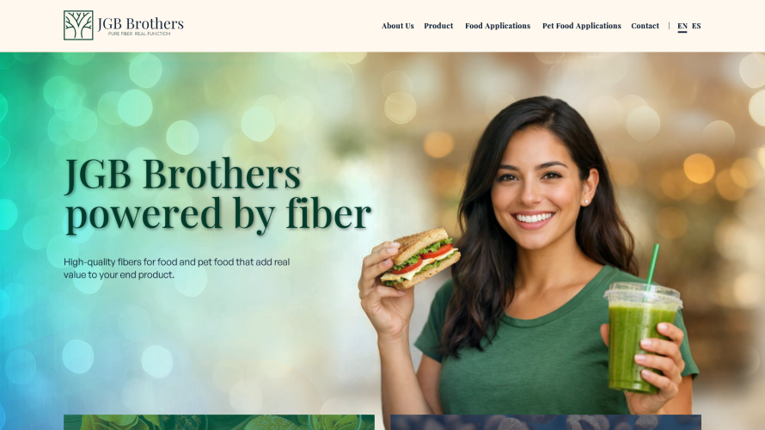The image size is (765, 430).
Task: Click the JGB Brothers tree logo icon
Action: coord(78,25)
